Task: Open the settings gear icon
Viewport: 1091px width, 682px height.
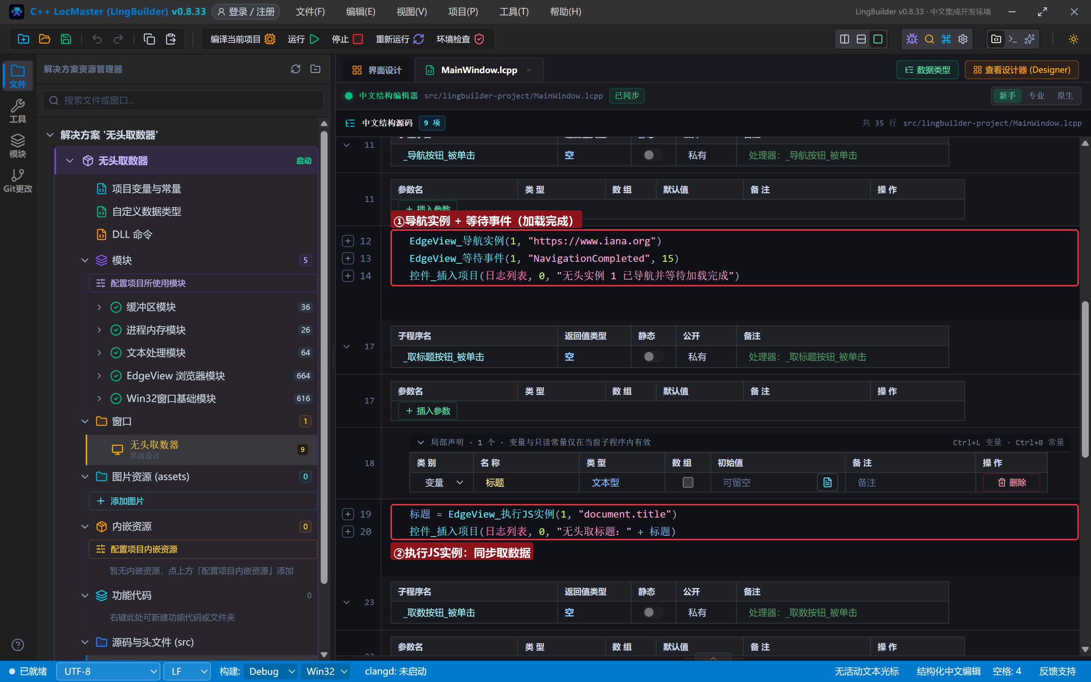Action: tap(963, 39)
